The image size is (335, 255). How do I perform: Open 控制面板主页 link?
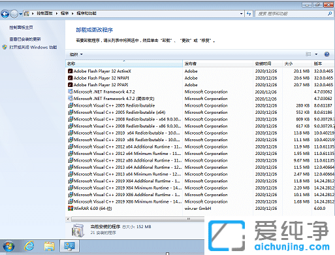[x=21, y=27]
